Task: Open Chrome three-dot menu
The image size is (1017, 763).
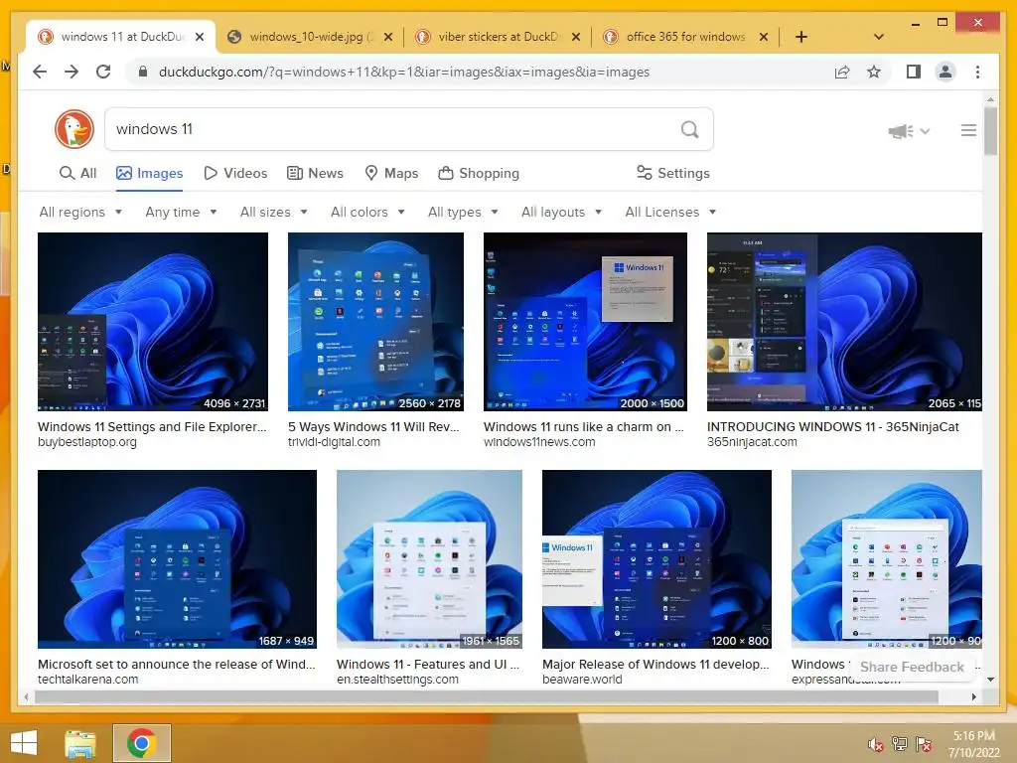Action: (x=977, y=72)
